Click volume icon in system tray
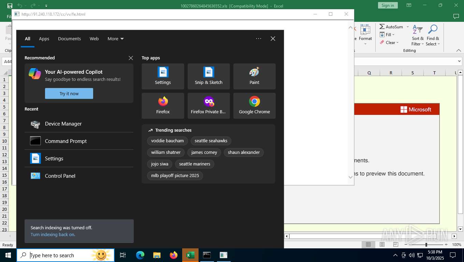This screenshot has width=464, height=262. click(411, 255)
